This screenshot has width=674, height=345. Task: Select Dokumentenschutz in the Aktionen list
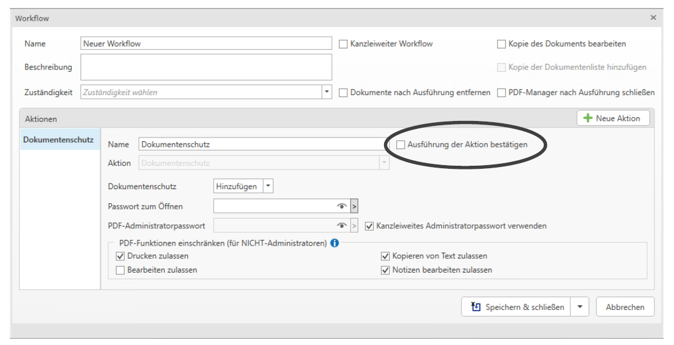pyautogui.click(x=58, y=140)
